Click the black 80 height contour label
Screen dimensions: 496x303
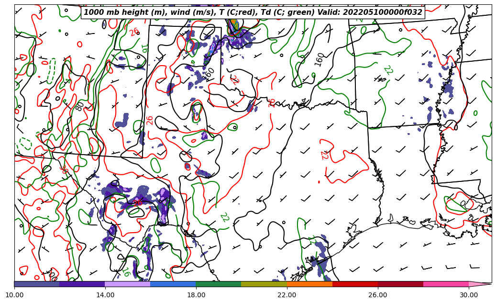[80, 106]
